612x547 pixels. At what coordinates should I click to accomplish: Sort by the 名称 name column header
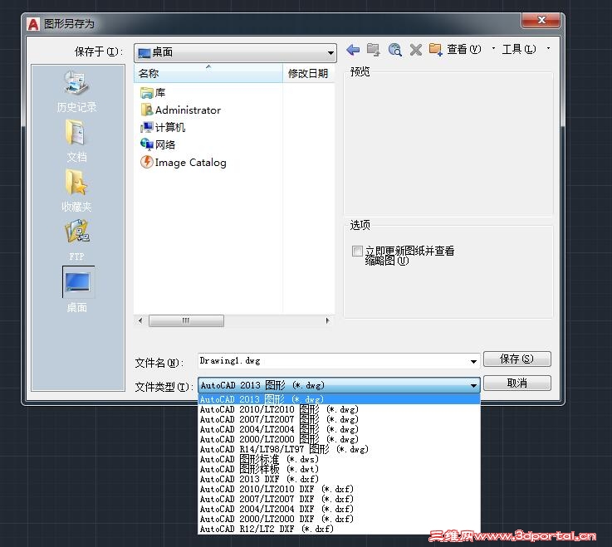pyautogui.click(x=208, y=73)
